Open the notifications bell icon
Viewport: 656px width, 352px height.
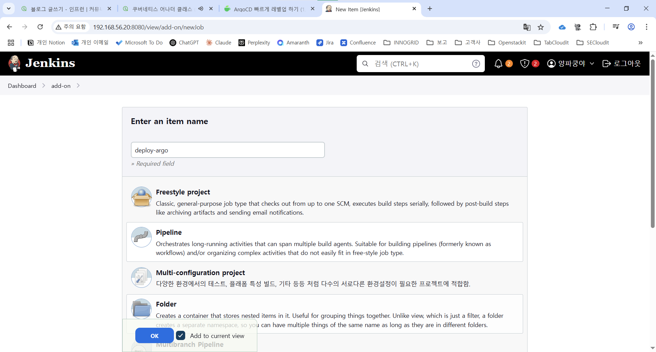point(498,64)
